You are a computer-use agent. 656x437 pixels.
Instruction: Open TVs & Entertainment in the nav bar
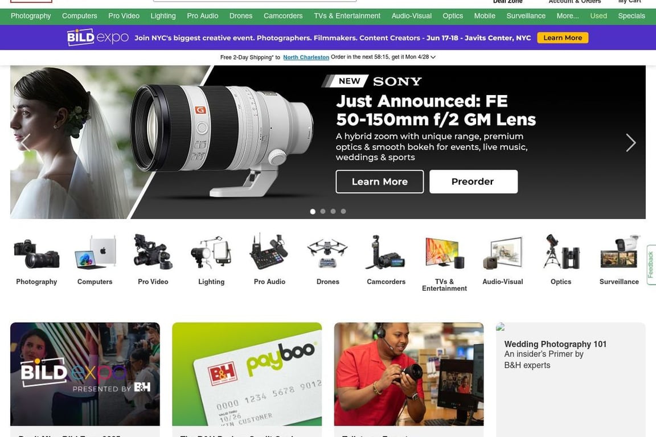point(347,16)
